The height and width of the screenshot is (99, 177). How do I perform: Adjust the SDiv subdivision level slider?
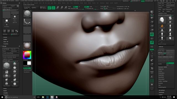162,53
